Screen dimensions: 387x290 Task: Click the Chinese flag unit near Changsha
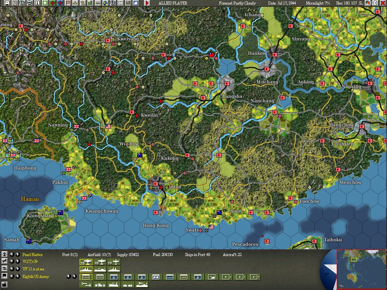click(211, 55)
